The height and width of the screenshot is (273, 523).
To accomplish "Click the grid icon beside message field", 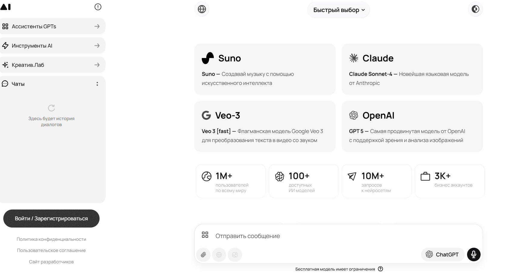I will coord(205,235).
